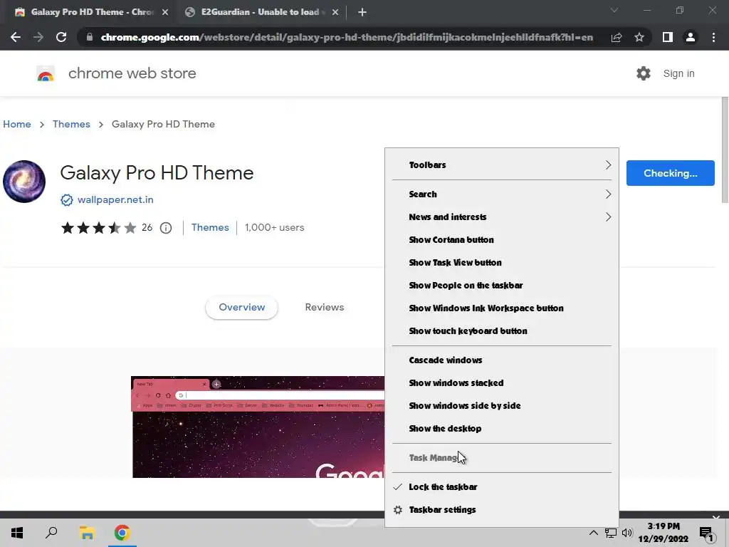This screenshot has width=729, height=547.
Task: Click the rating info circle icon
Action: [165, 228]
